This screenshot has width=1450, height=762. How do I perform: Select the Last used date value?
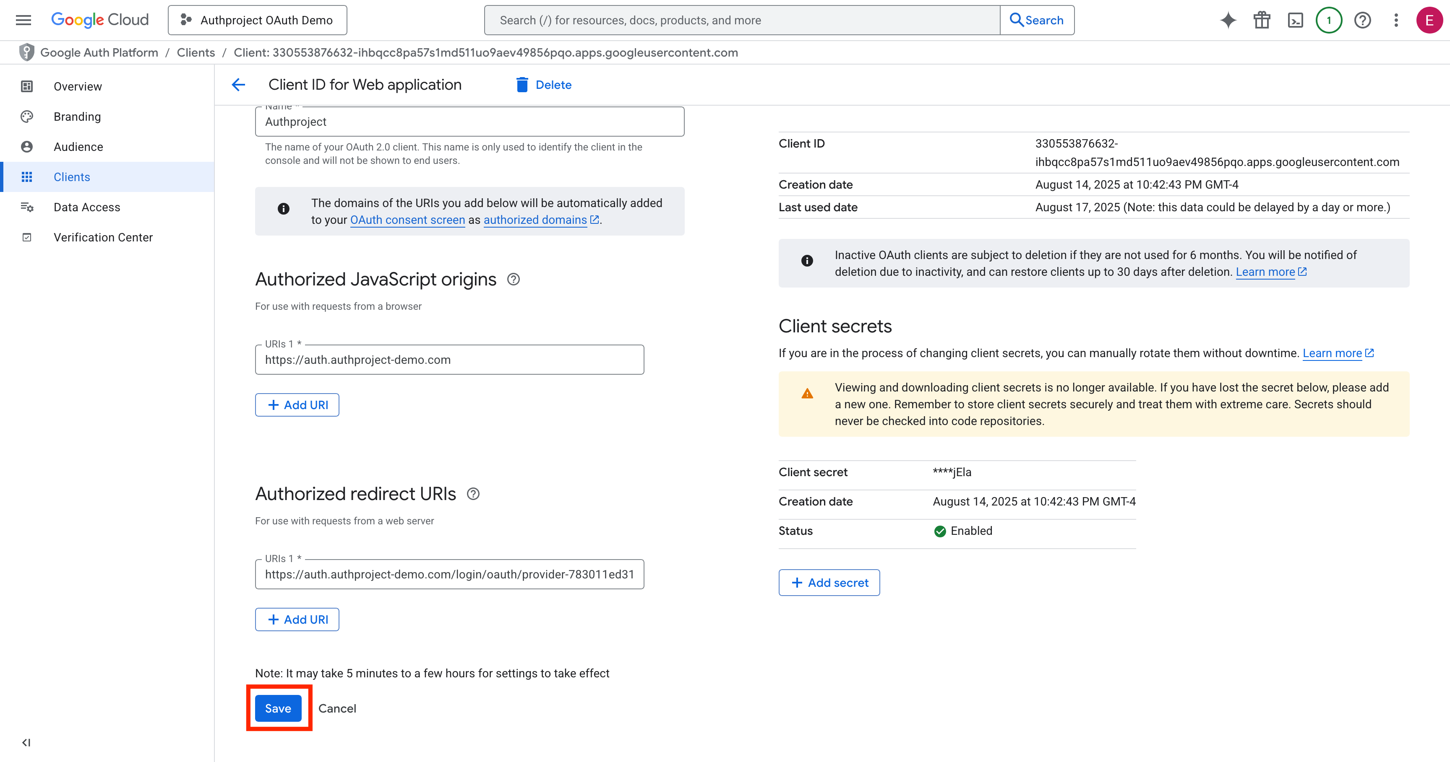pos(1213,207)
